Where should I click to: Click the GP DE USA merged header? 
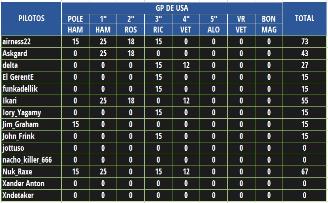[x=172, y=8]
